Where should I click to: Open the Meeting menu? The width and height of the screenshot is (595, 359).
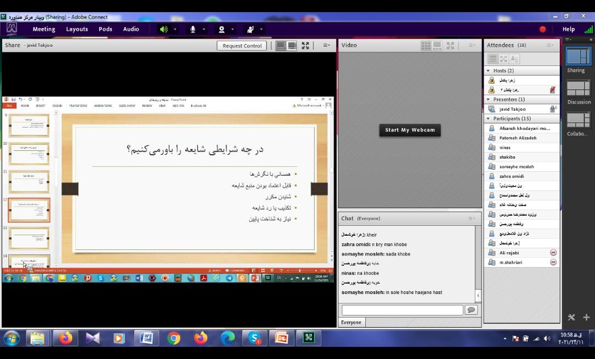44,29
